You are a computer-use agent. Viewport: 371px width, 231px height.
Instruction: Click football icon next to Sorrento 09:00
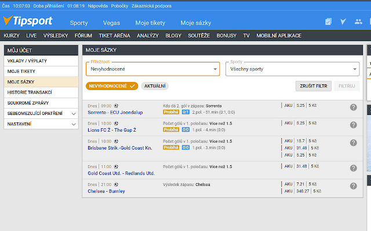tap(116, 106)
